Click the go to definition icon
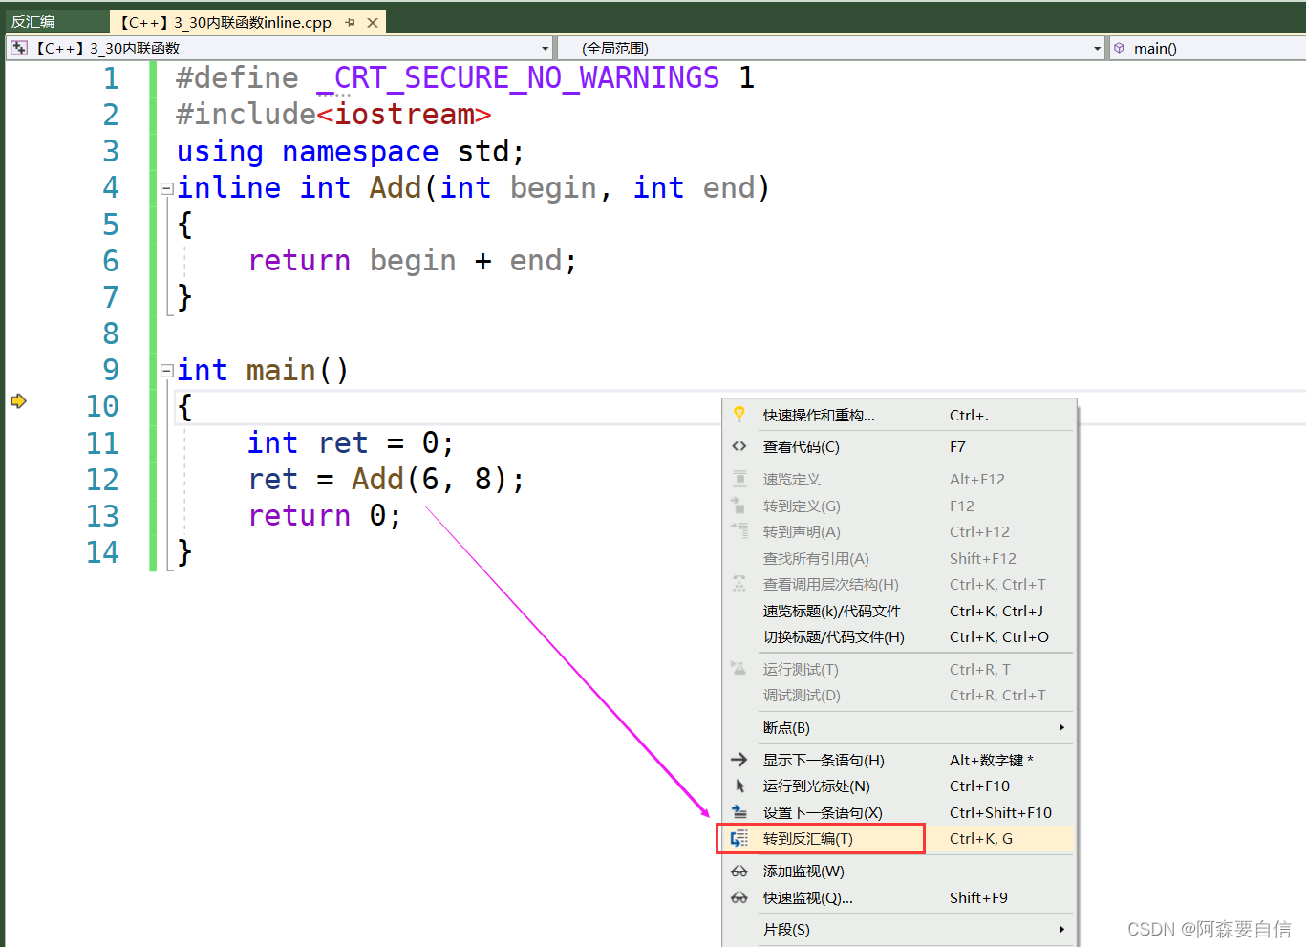 (738, 505)
